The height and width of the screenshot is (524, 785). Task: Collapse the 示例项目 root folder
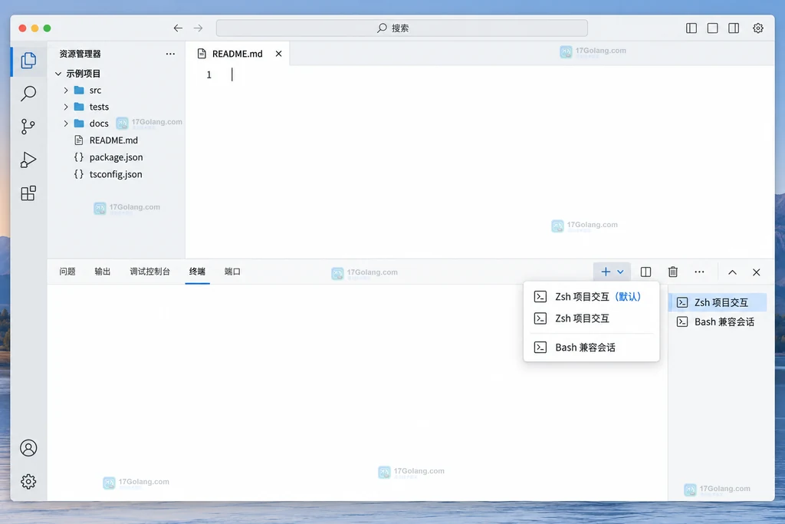tap(58, 74)
